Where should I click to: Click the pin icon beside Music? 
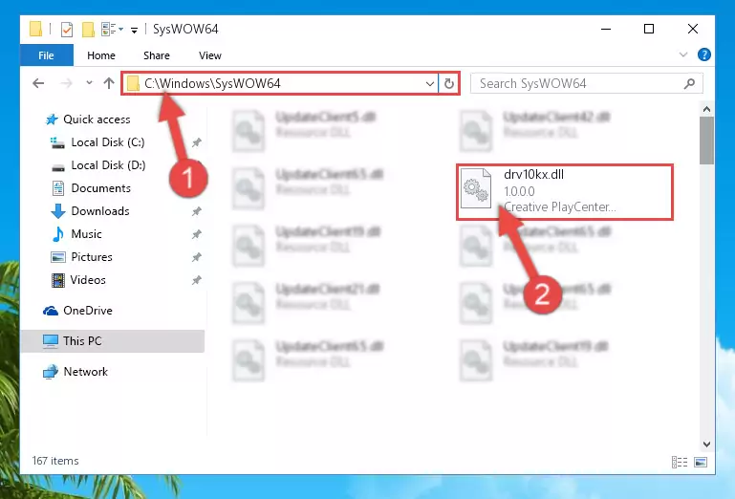[196, 234]
